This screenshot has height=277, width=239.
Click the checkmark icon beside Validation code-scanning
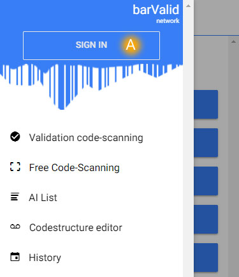click(x=15, y=137)
